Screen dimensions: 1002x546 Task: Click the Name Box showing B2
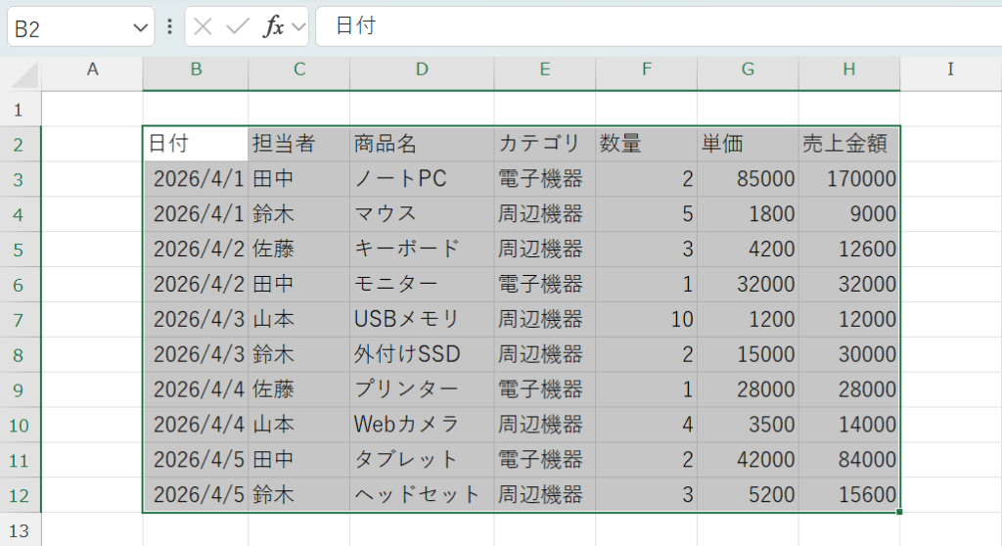[68, 27]
